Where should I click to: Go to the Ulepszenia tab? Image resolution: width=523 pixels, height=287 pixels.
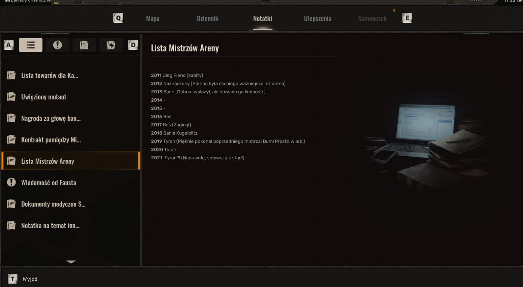tap(318, 18)
